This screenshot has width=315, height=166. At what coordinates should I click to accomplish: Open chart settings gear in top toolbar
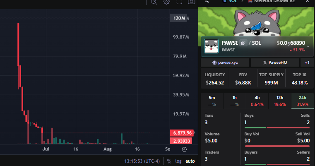166,2
